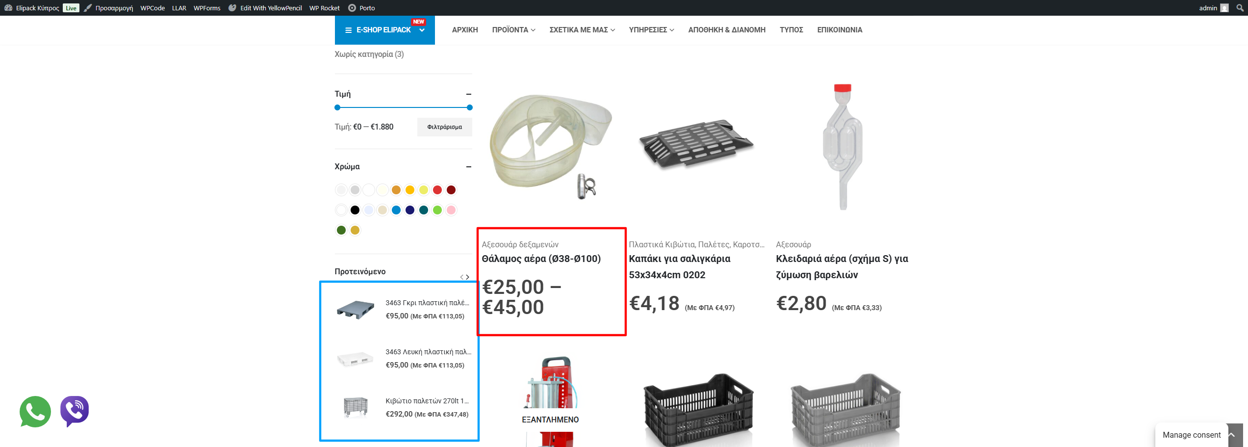Click the Φιλτράρισμα price filter button

(445, 127)
